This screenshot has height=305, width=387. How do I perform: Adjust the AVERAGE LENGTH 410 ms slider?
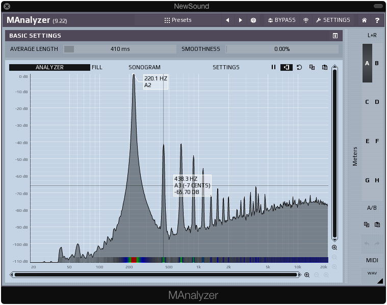tap(120, 49)
